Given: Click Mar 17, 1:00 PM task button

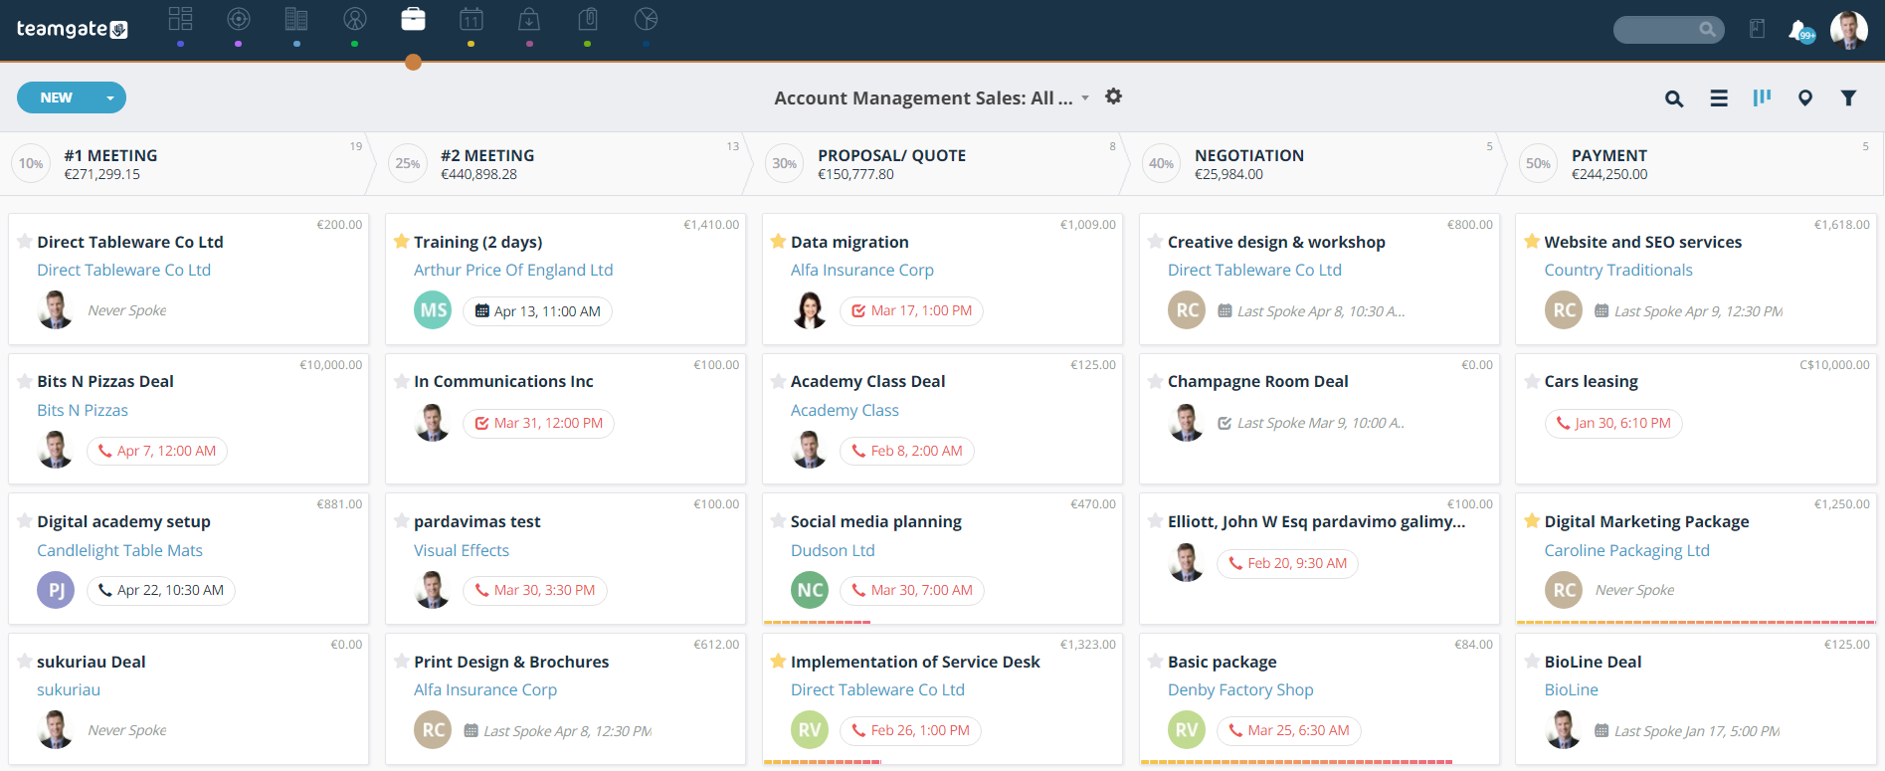Looking at the screenshot, I should tap(911, 310).
